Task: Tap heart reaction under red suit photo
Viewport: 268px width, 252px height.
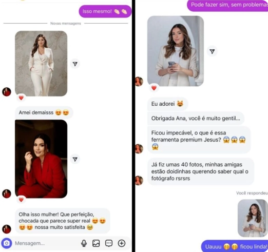Action: point(21,200)
